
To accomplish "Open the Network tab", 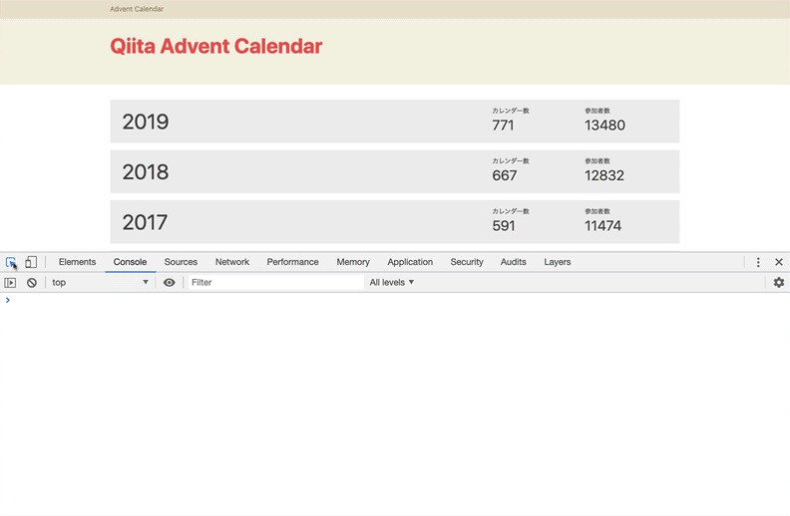I will click(x=232, y=262).
